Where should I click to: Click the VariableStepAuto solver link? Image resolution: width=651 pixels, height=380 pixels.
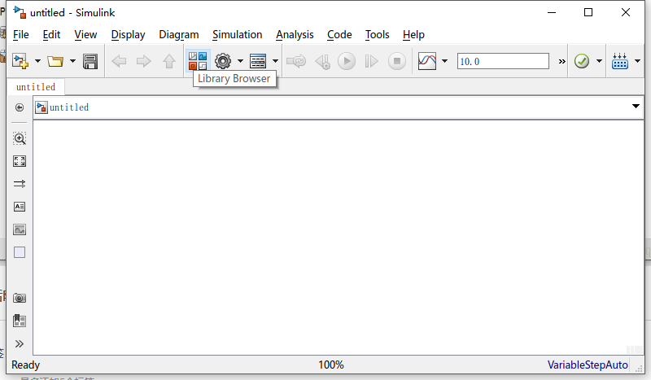(588, 365)
